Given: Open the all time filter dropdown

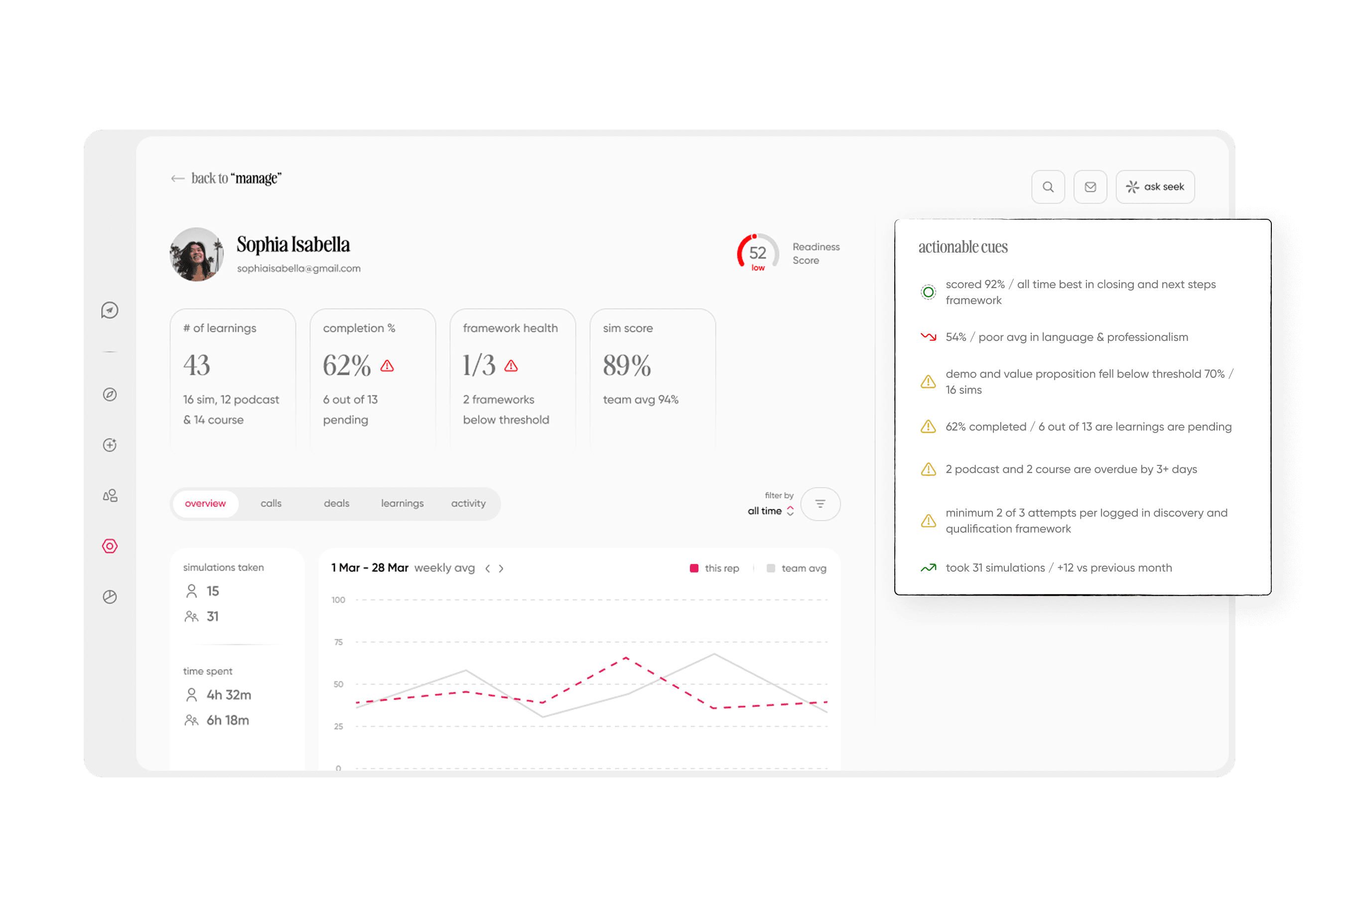Looking at the screenshot, I should (770, 511).
